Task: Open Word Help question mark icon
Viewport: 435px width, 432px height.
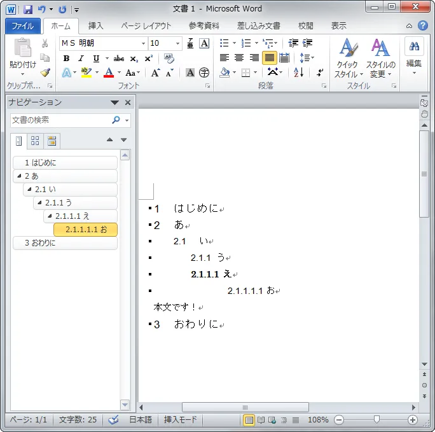Action: 422,26
